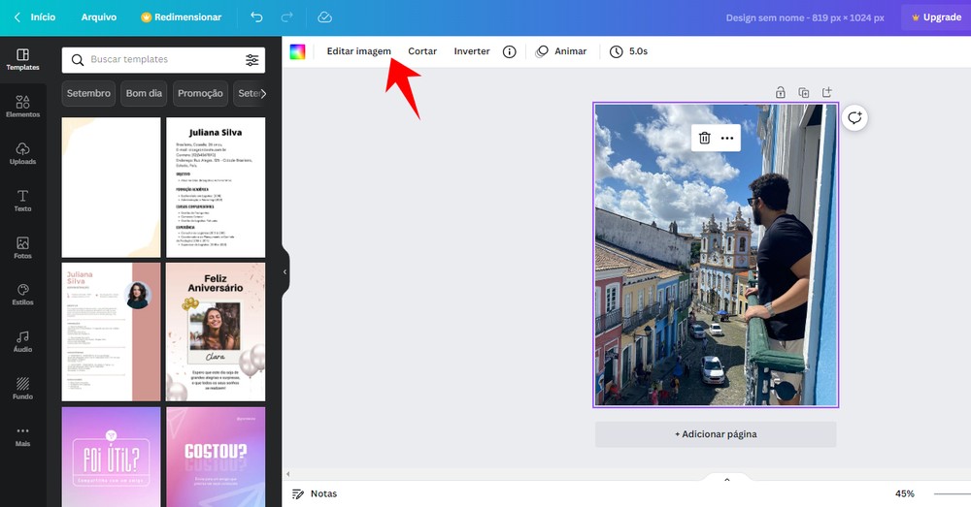The width and height of the screenshot is (971, 507).
Task: Open the Notas panel
Action: point(315,493)
